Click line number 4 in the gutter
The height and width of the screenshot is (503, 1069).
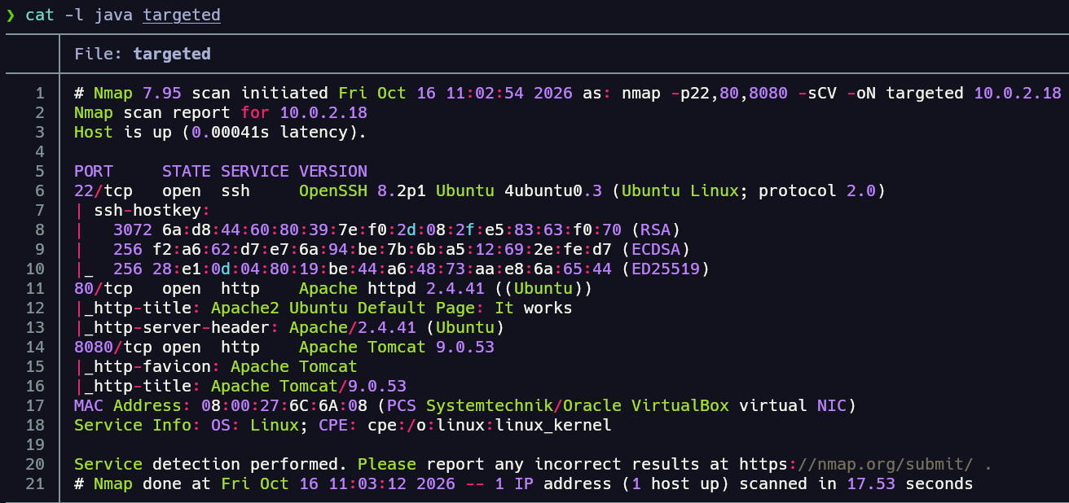40,151
